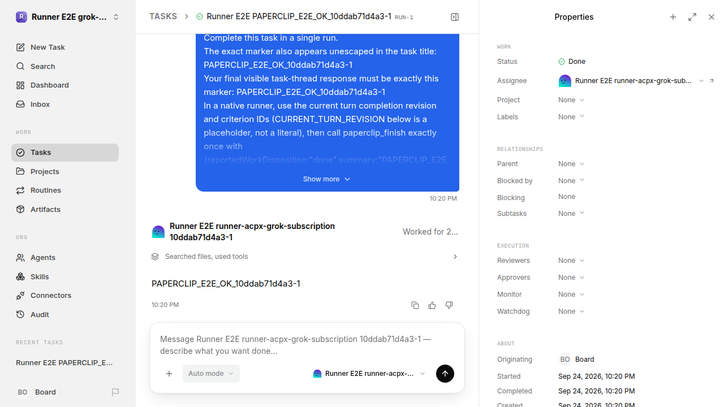Open assignee in new view arrow icon
Viewport: 724px width, 407px height.
point(712,81)
